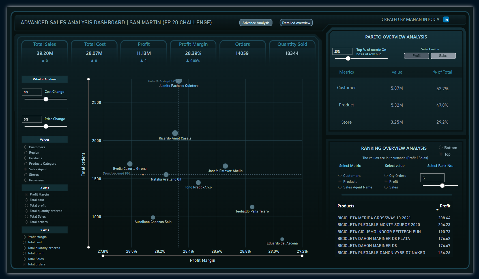Click the Profit column sort arrow
479x279 pixels.
437,210
